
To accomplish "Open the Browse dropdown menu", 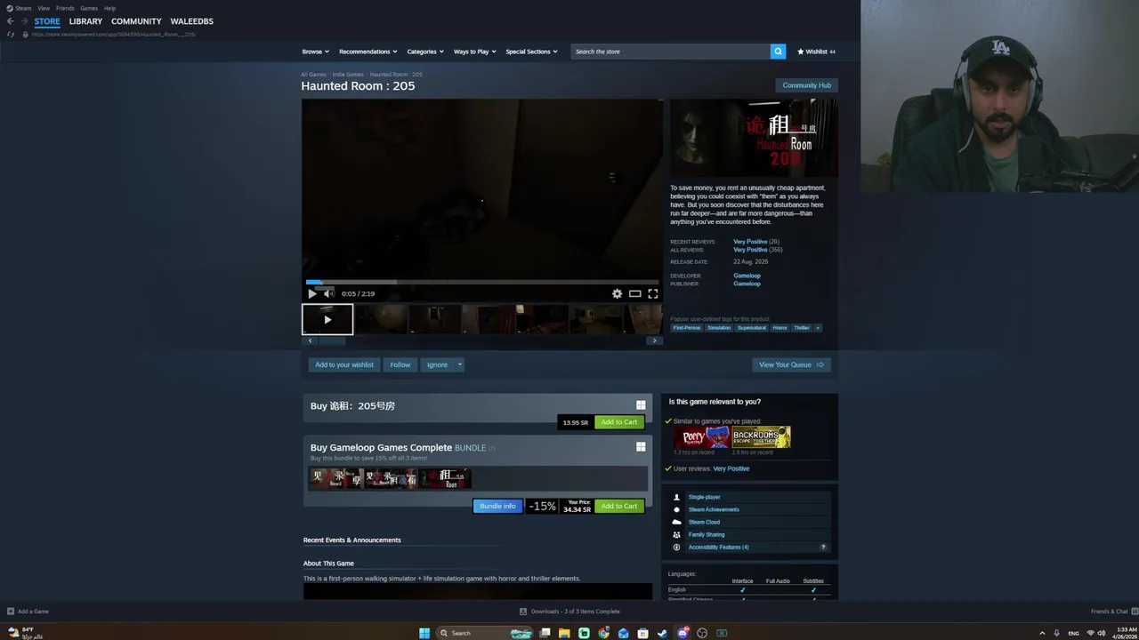I will coord(315,52).
